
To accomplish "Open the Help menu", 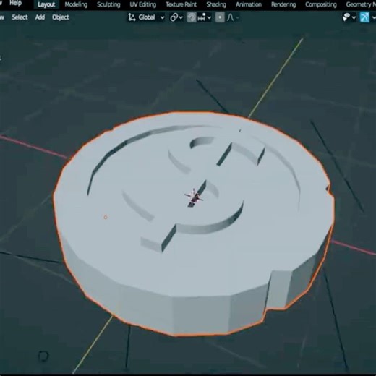I will (x=15, y=3).
